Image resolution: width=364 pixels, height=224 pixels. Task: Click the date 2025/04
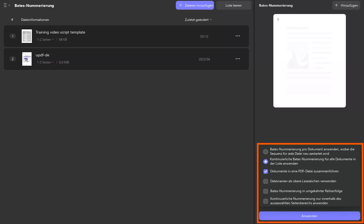pos(204,59)
